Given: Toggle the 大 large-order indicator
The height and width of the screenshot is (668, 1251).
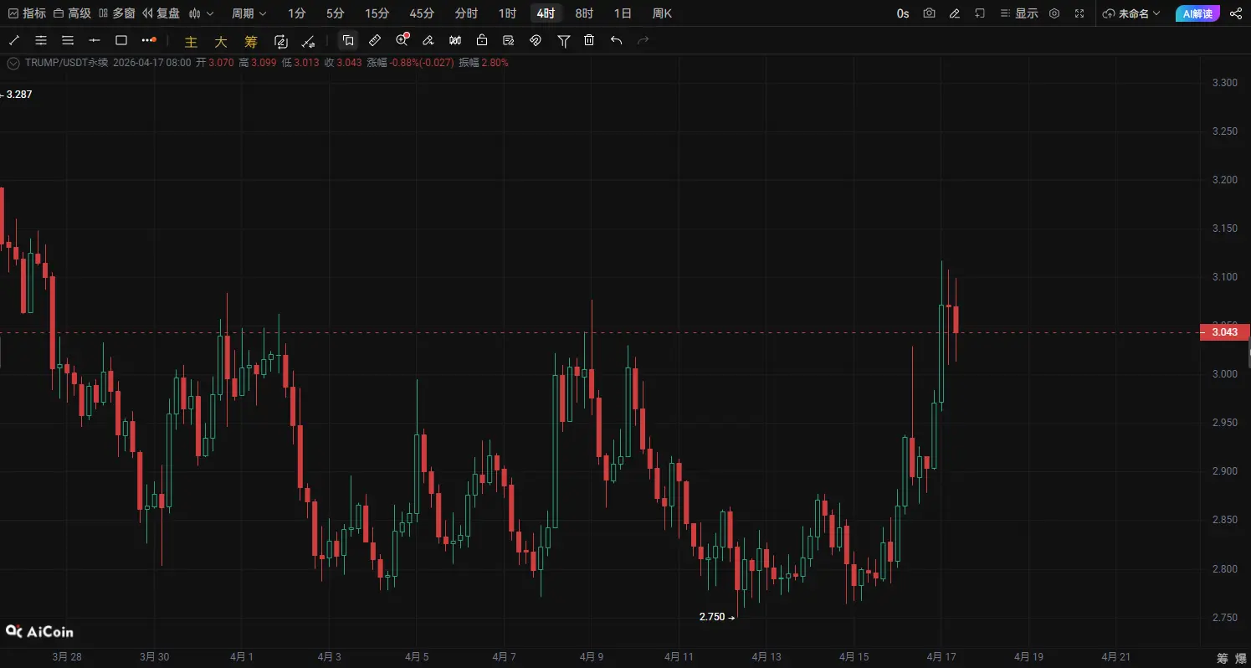Looking at the screenshot, I should coord(221,41).
